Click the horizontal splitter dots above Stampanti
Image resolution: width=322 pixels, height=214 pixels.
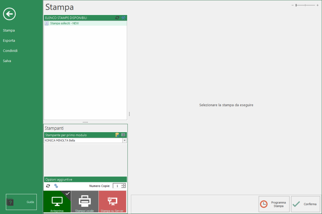[85, 122]
